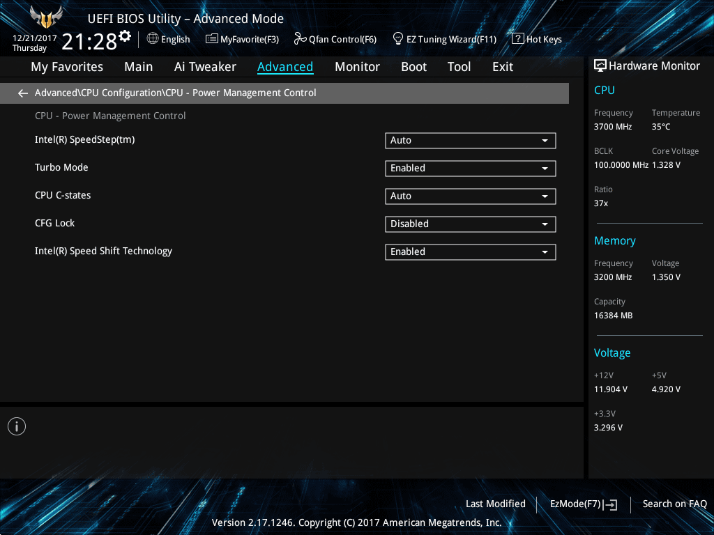Click the EZ Tuning Wizard bulb icon
Viewport: 714px width, 535px height.
[x=398, y=39]
